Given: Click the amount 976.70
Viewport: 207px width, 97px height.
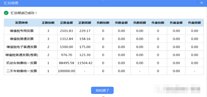Looking at the screenshot, I should (x=66, y=55).
